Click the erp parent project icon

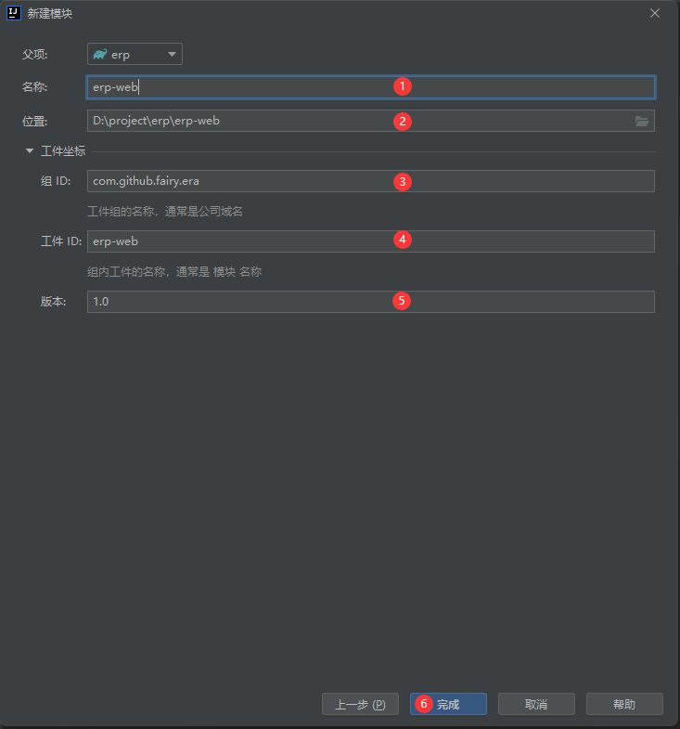click(x=100, y=55)
